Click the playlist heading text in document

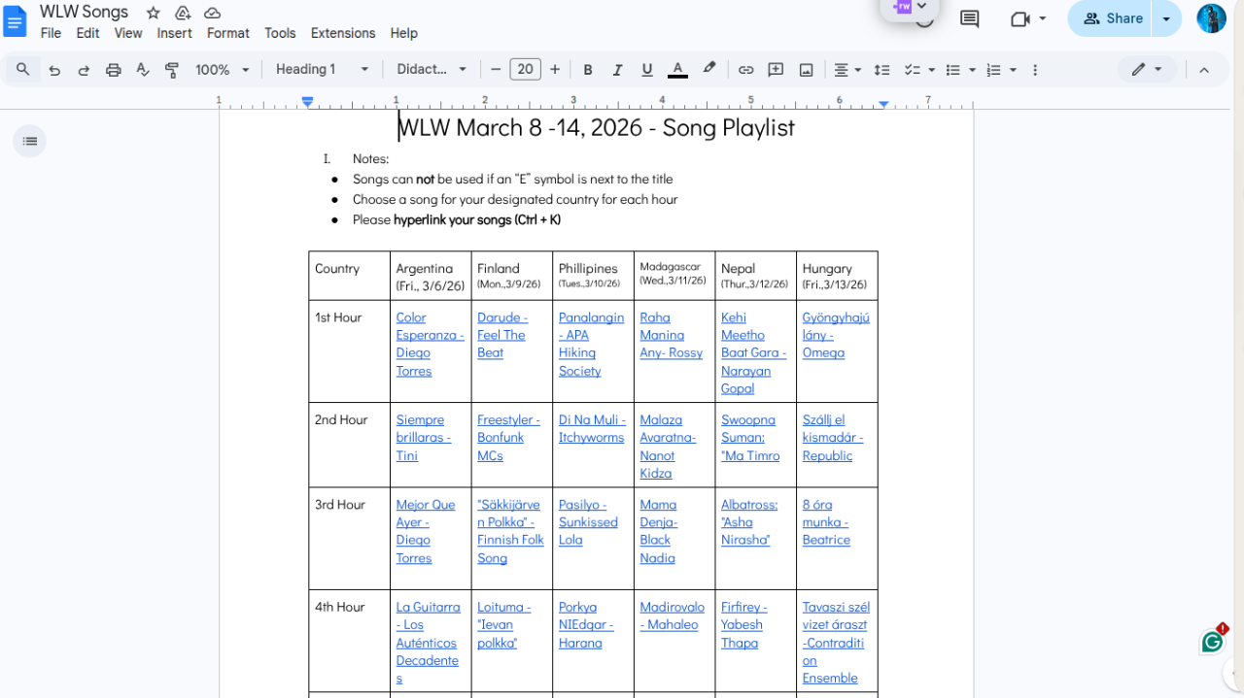click(596, 127)
